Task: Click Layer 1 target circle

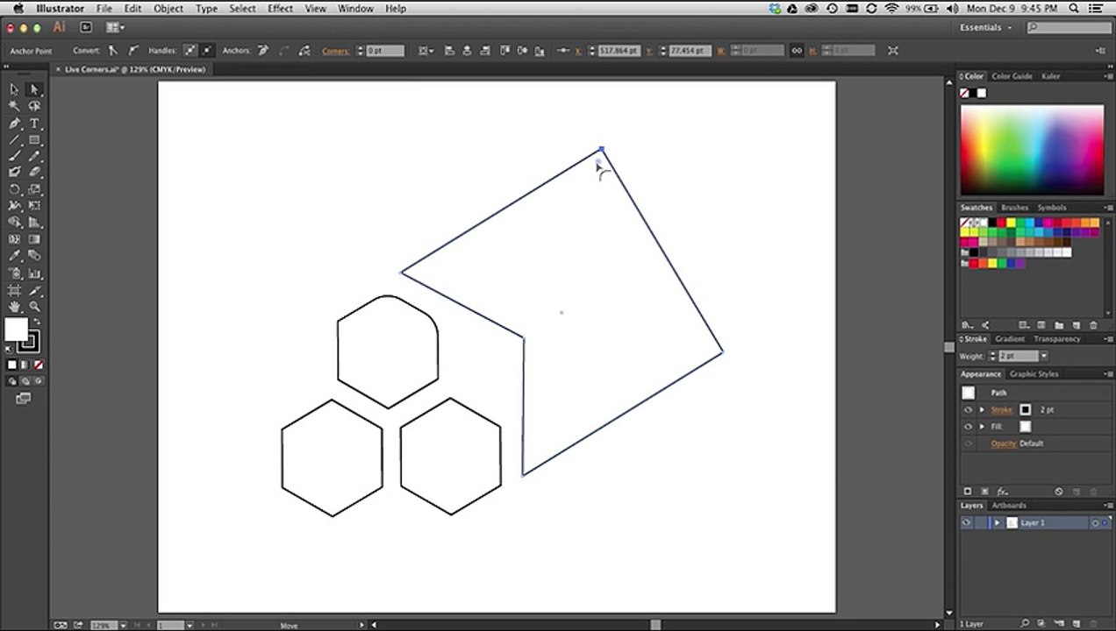Action: tap(1095, 523)
